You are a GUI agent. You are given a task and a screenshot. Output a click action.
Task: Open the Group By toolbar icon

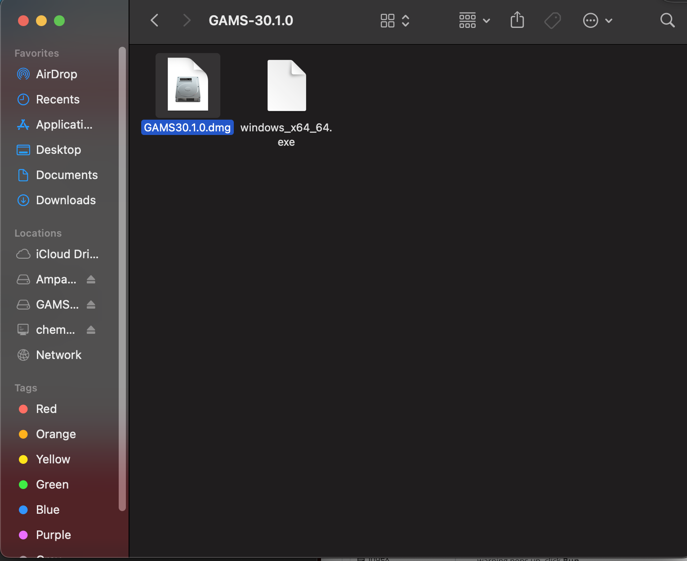click(468, 20)
